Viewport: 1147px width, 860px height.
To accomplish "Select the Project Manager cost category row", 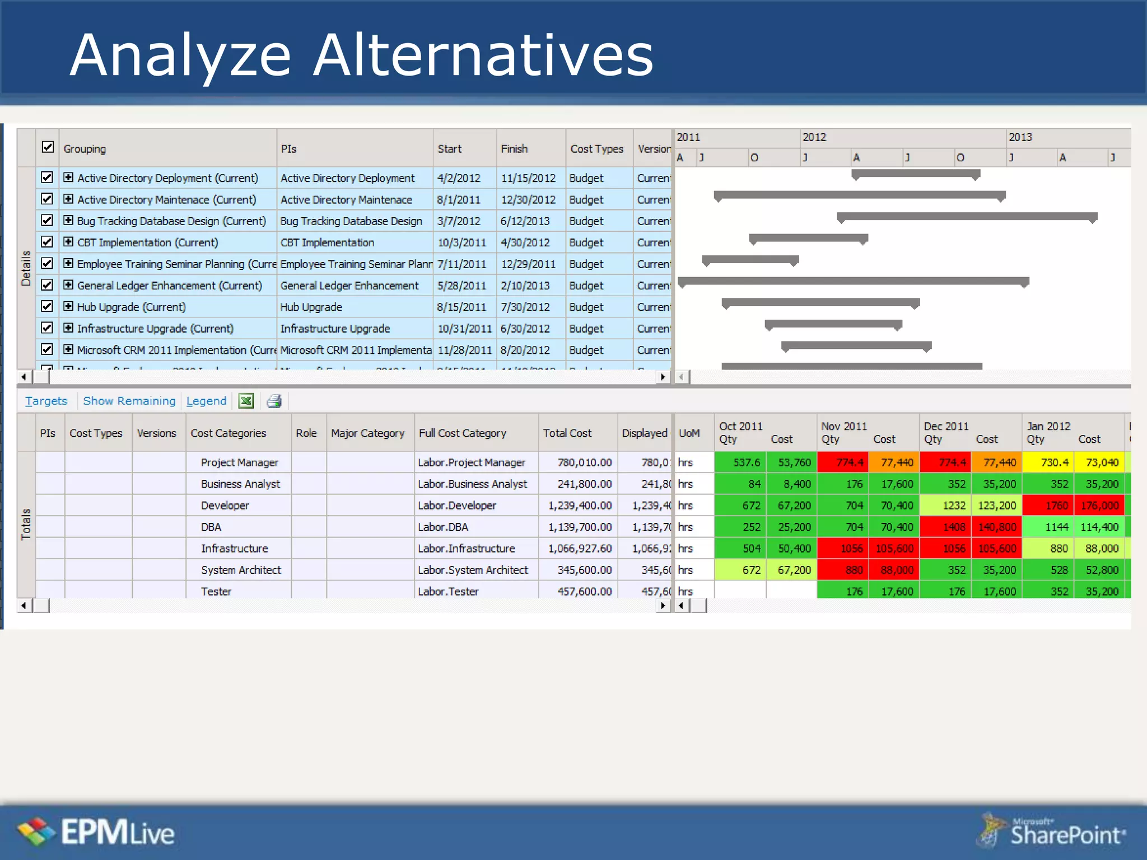I will click(x=239, y=462).
